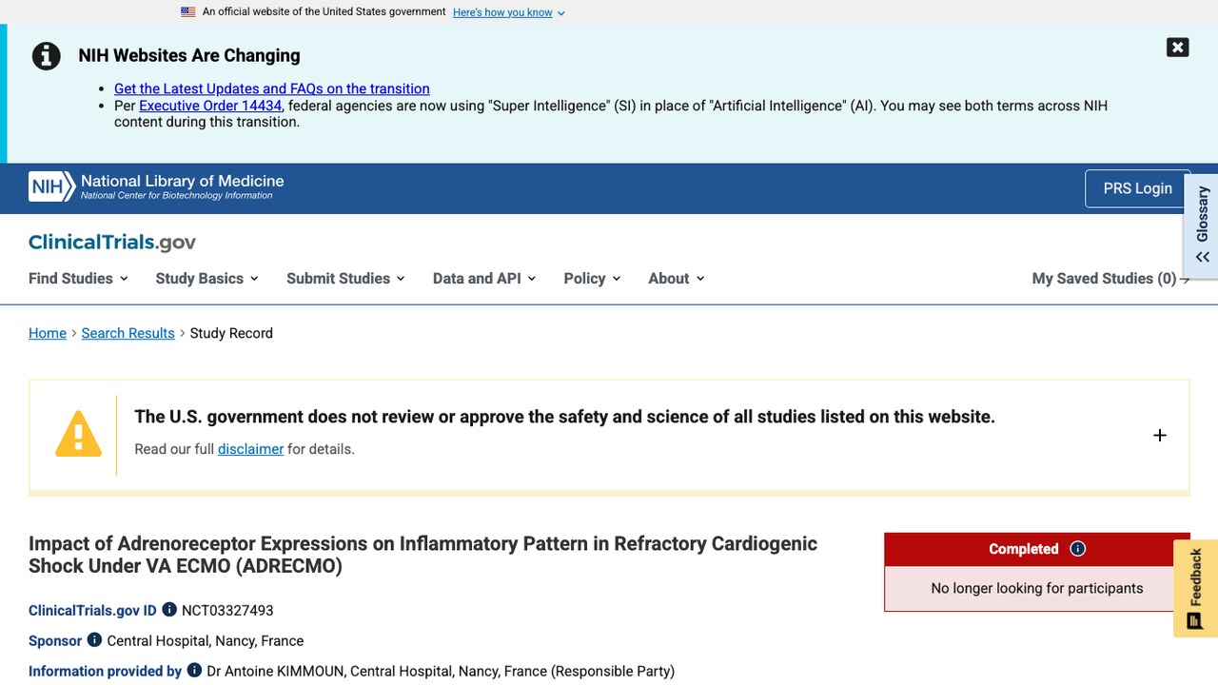Open My Saved Studies (0)
Image resolution: width=1218 pixels, height=685 pixels.
[1110, 279]
